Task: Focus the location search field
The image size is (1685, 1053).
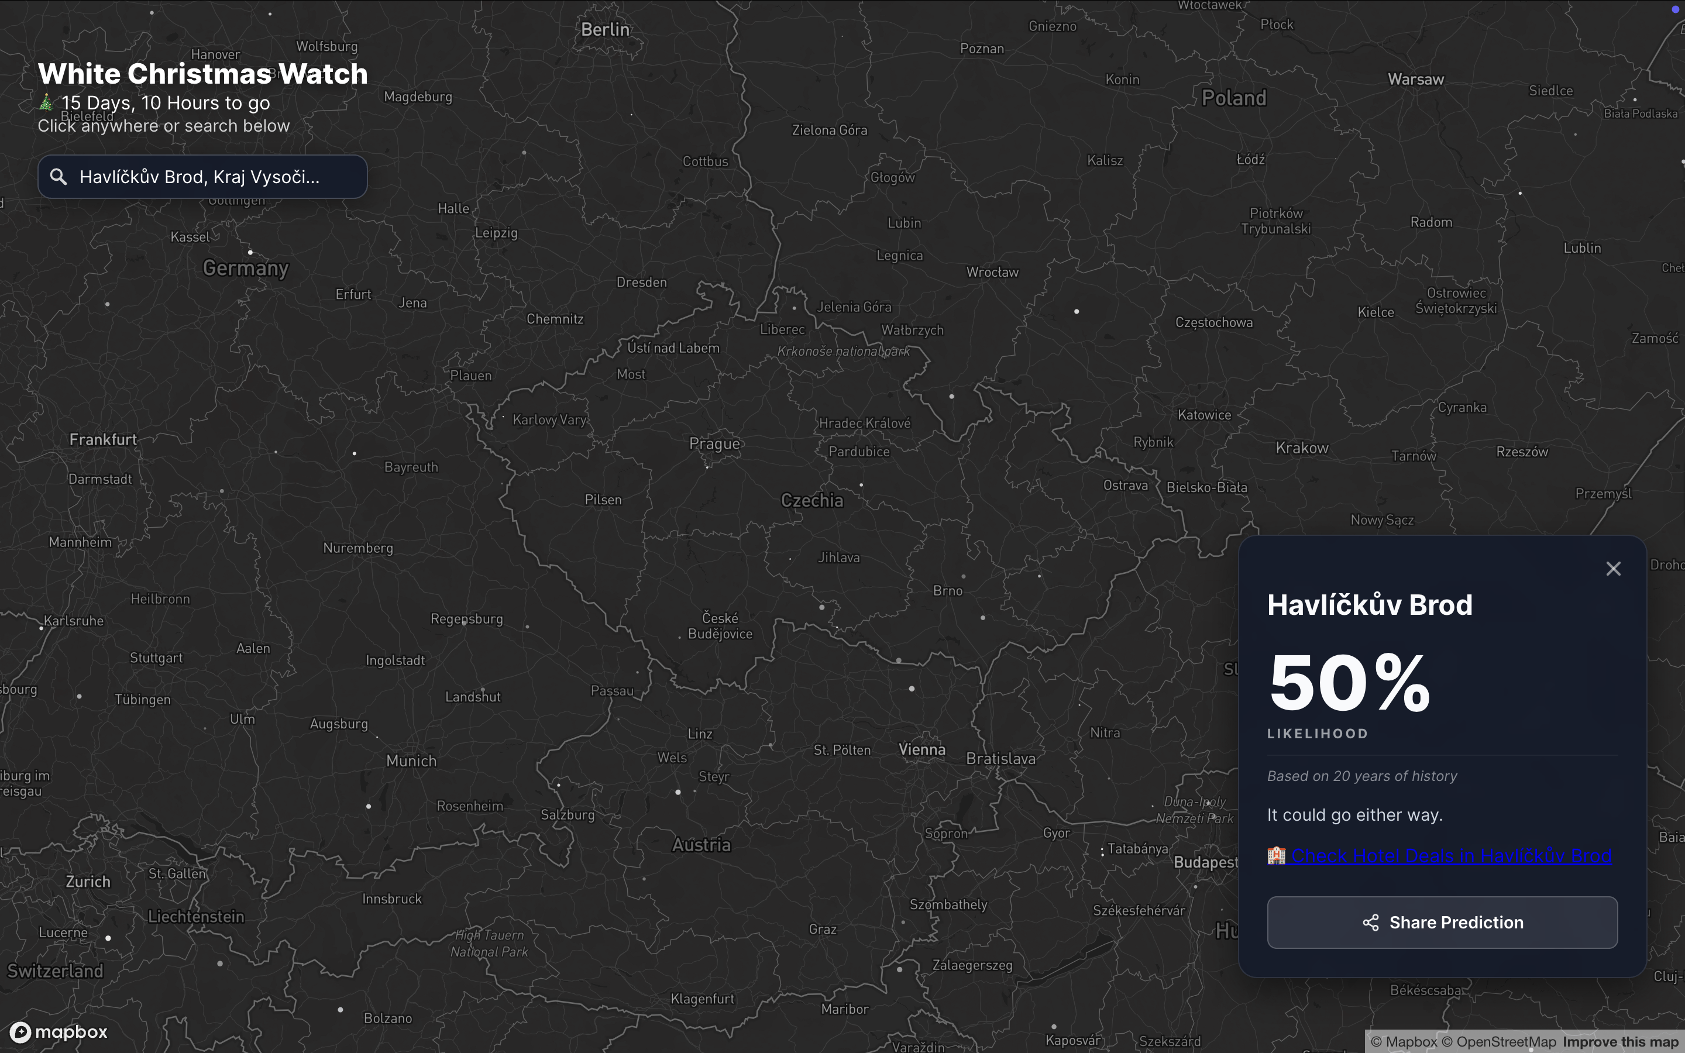Action: pos(209,177)
